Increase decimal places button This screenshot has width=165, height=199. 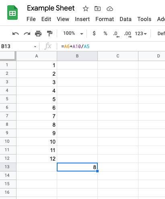click(x=128, y=34)
